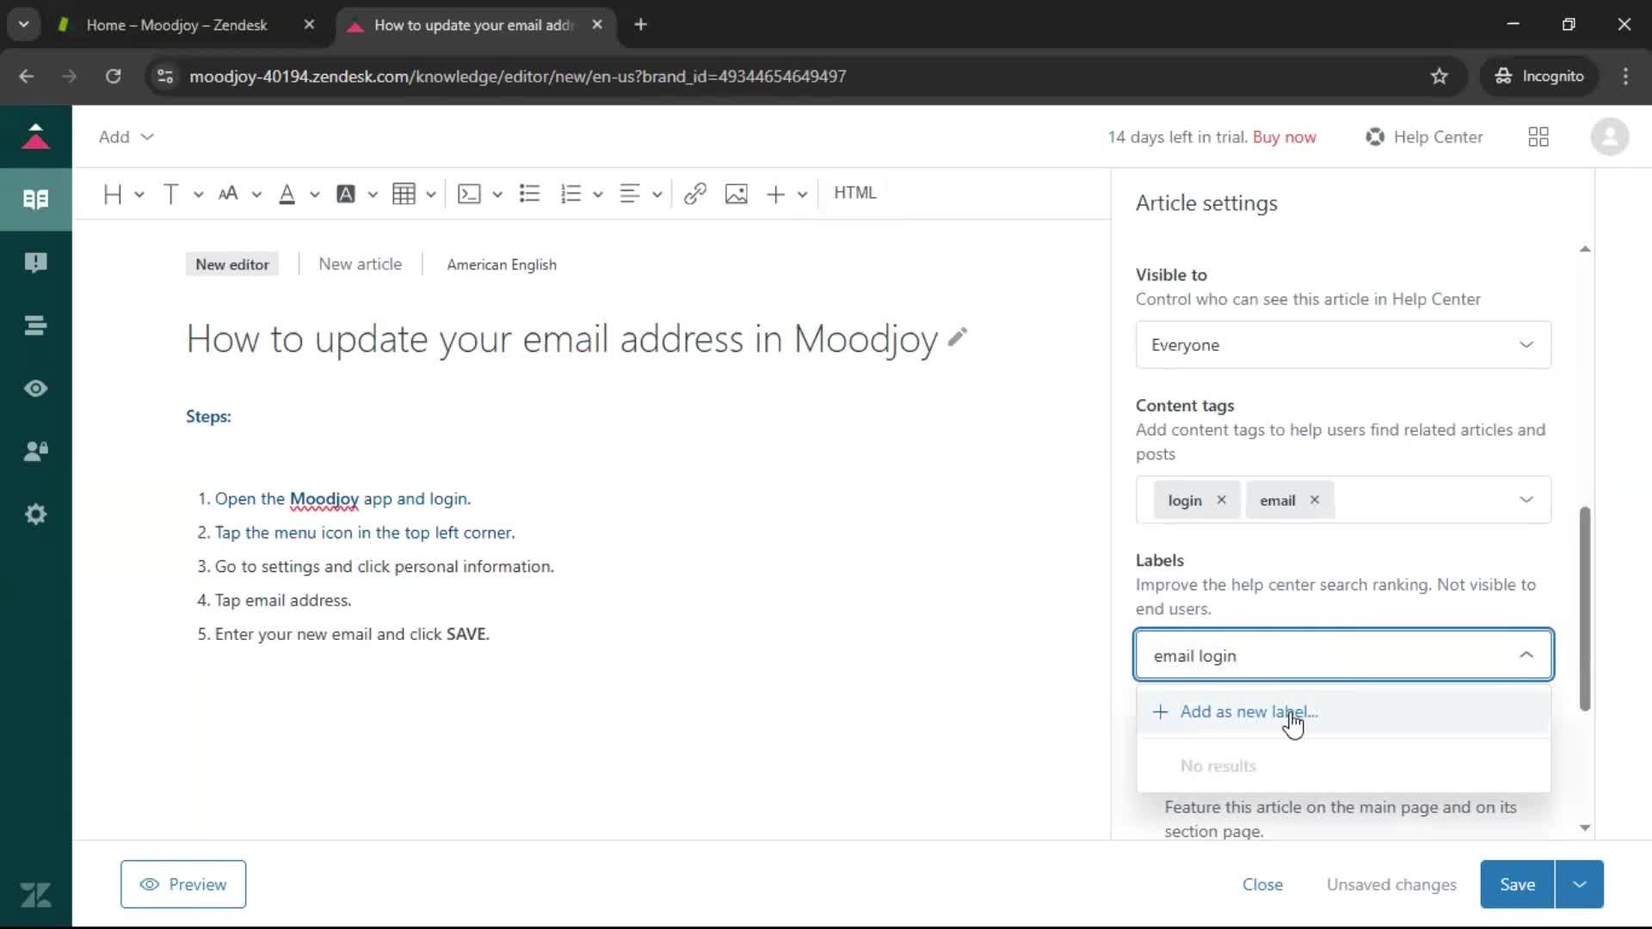Open the Moderate content sidebar icon
Image resolution: width=1652 pixels, height=929 pixels.
pos(35,262)
